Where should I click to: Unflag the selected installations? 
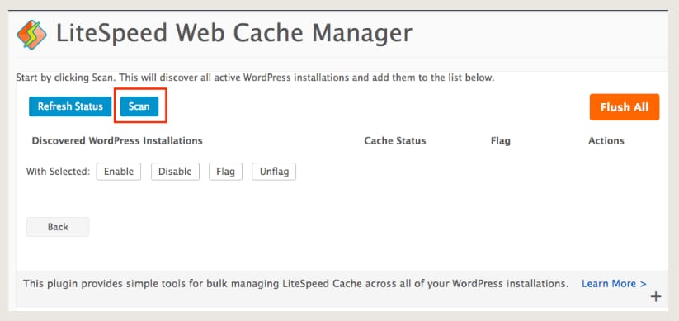point(274,172)
